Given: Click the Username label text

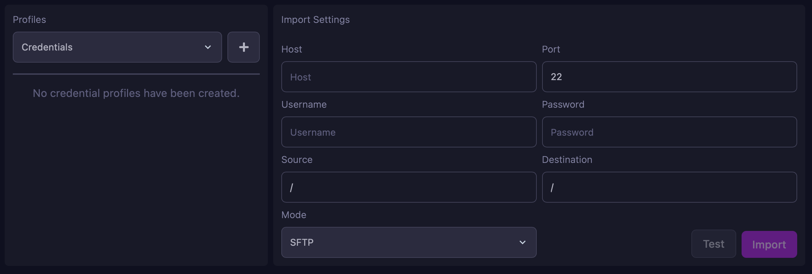Looking at the screenshot, I should point(304,104).
